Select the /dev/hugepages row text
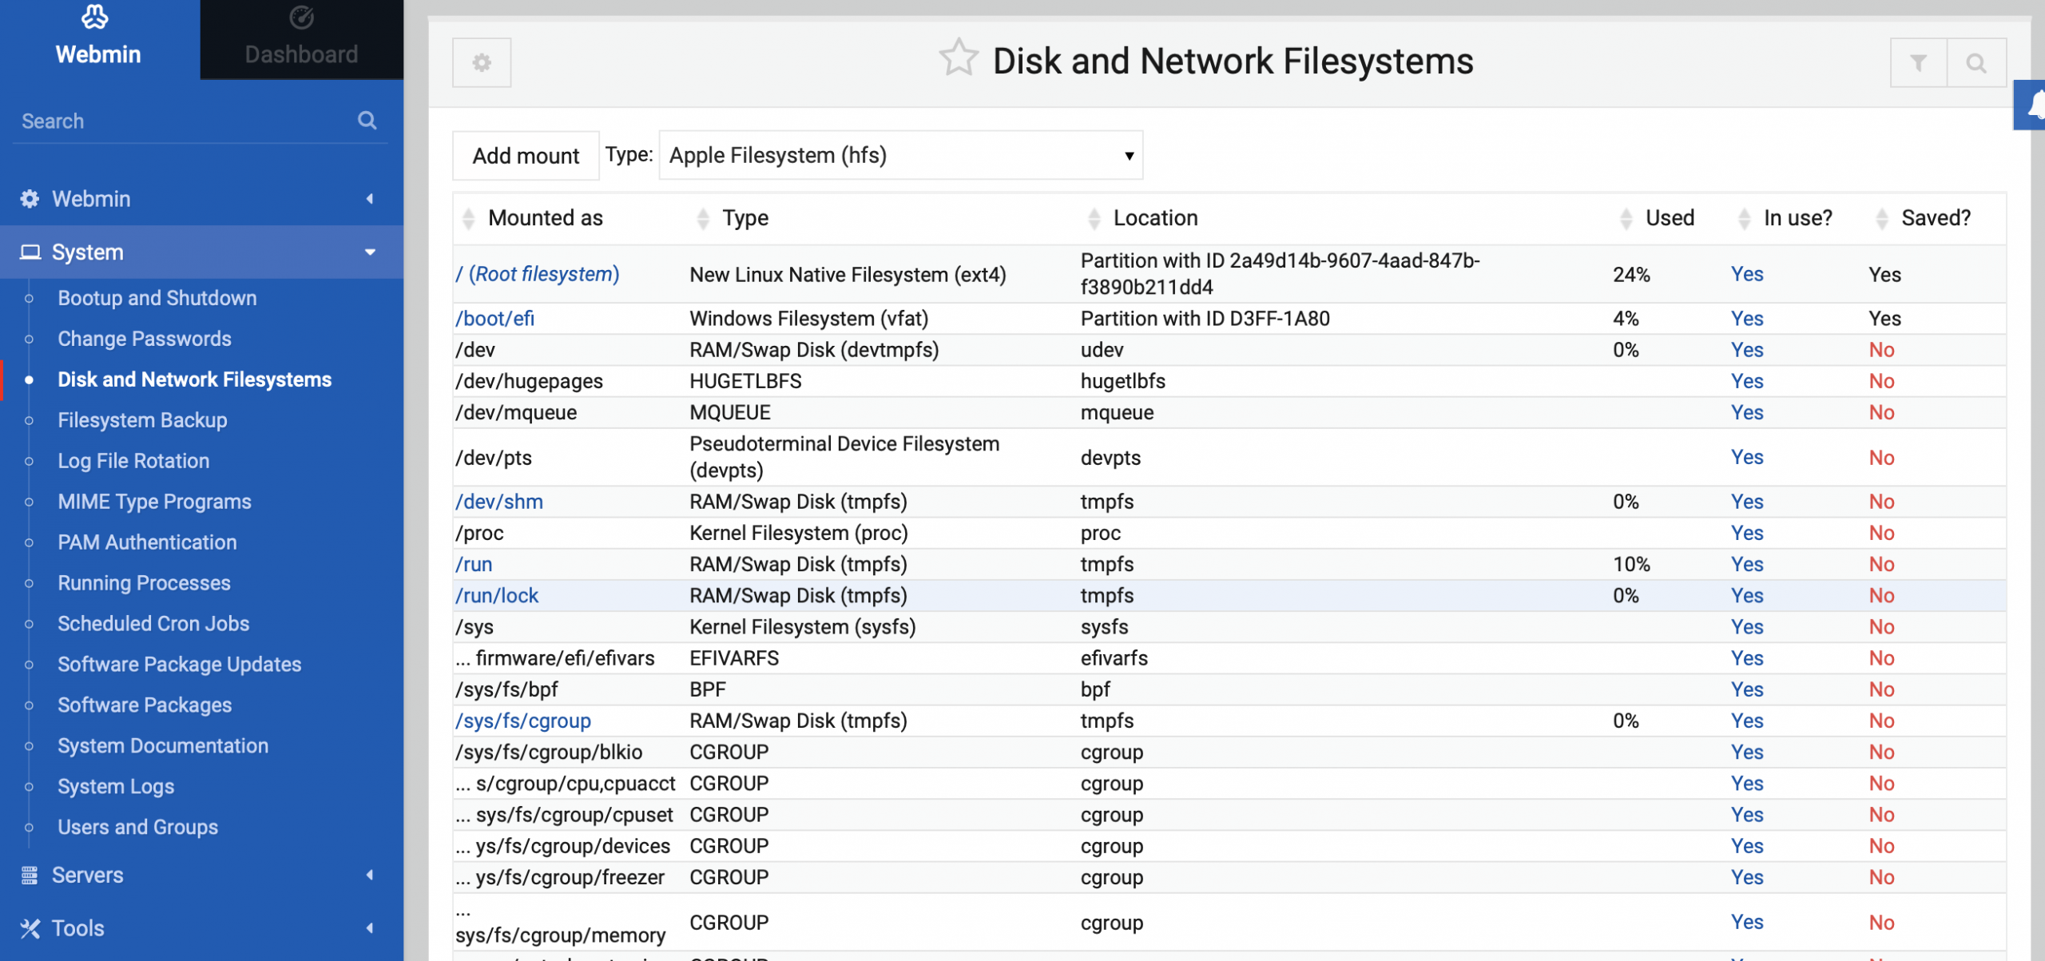2045x961 pixels. pyautogui.click(x=529, y=381)
